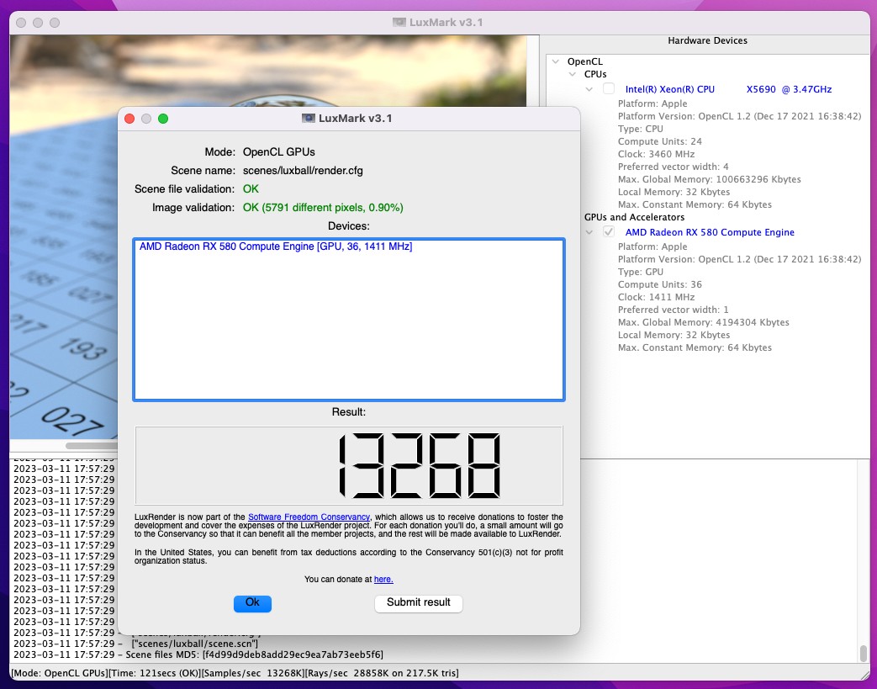Click the horizontal scrollbar under the render view
Image resolution: width=877 pixels, height=689 pixels.
point(91,446)
